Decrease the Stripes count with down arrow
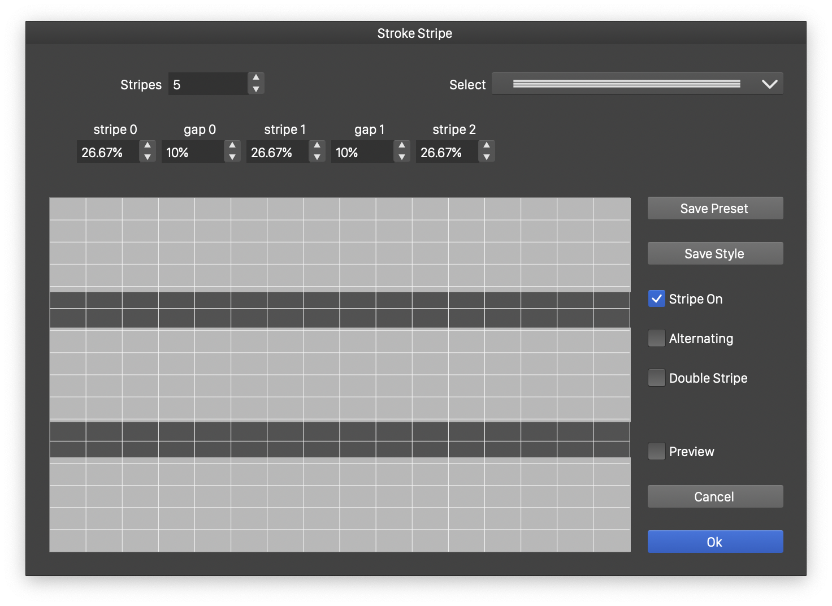The width and height of the screenshot is (832, 606). pos(256,89)
